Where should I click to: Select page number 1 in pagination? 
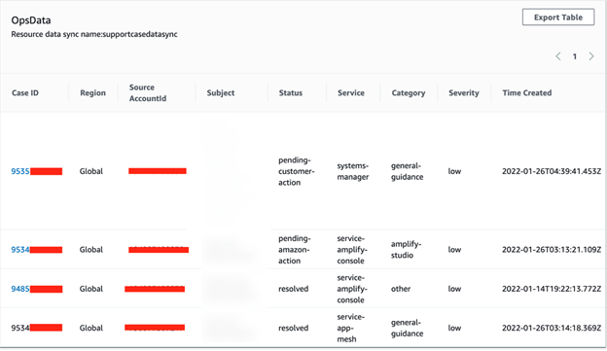(x=575, y=56)
